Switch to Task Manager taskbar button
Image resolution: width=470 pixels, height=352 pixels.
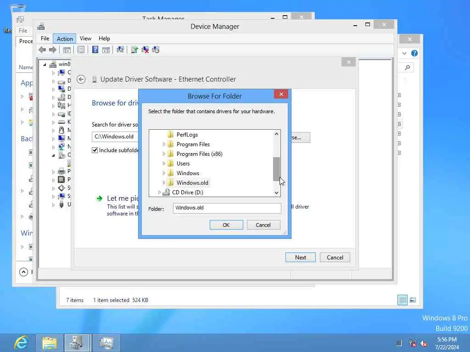tap(106, 343)
